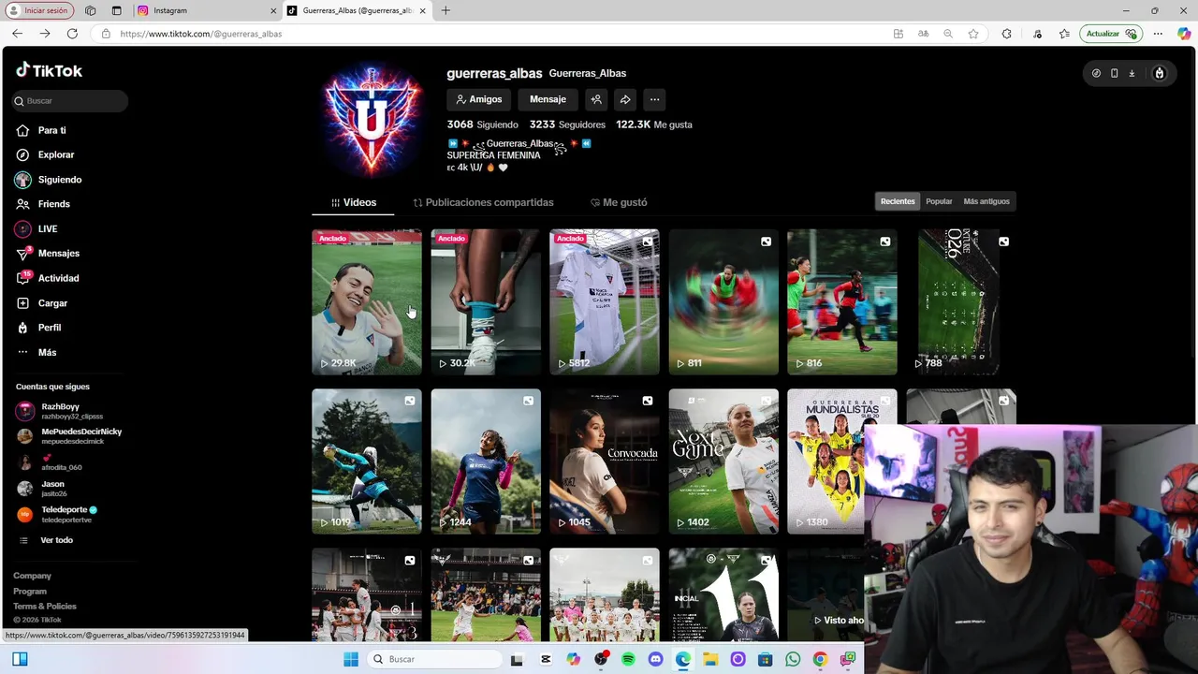Switch to Instagram browser tab

pos(206,10)
